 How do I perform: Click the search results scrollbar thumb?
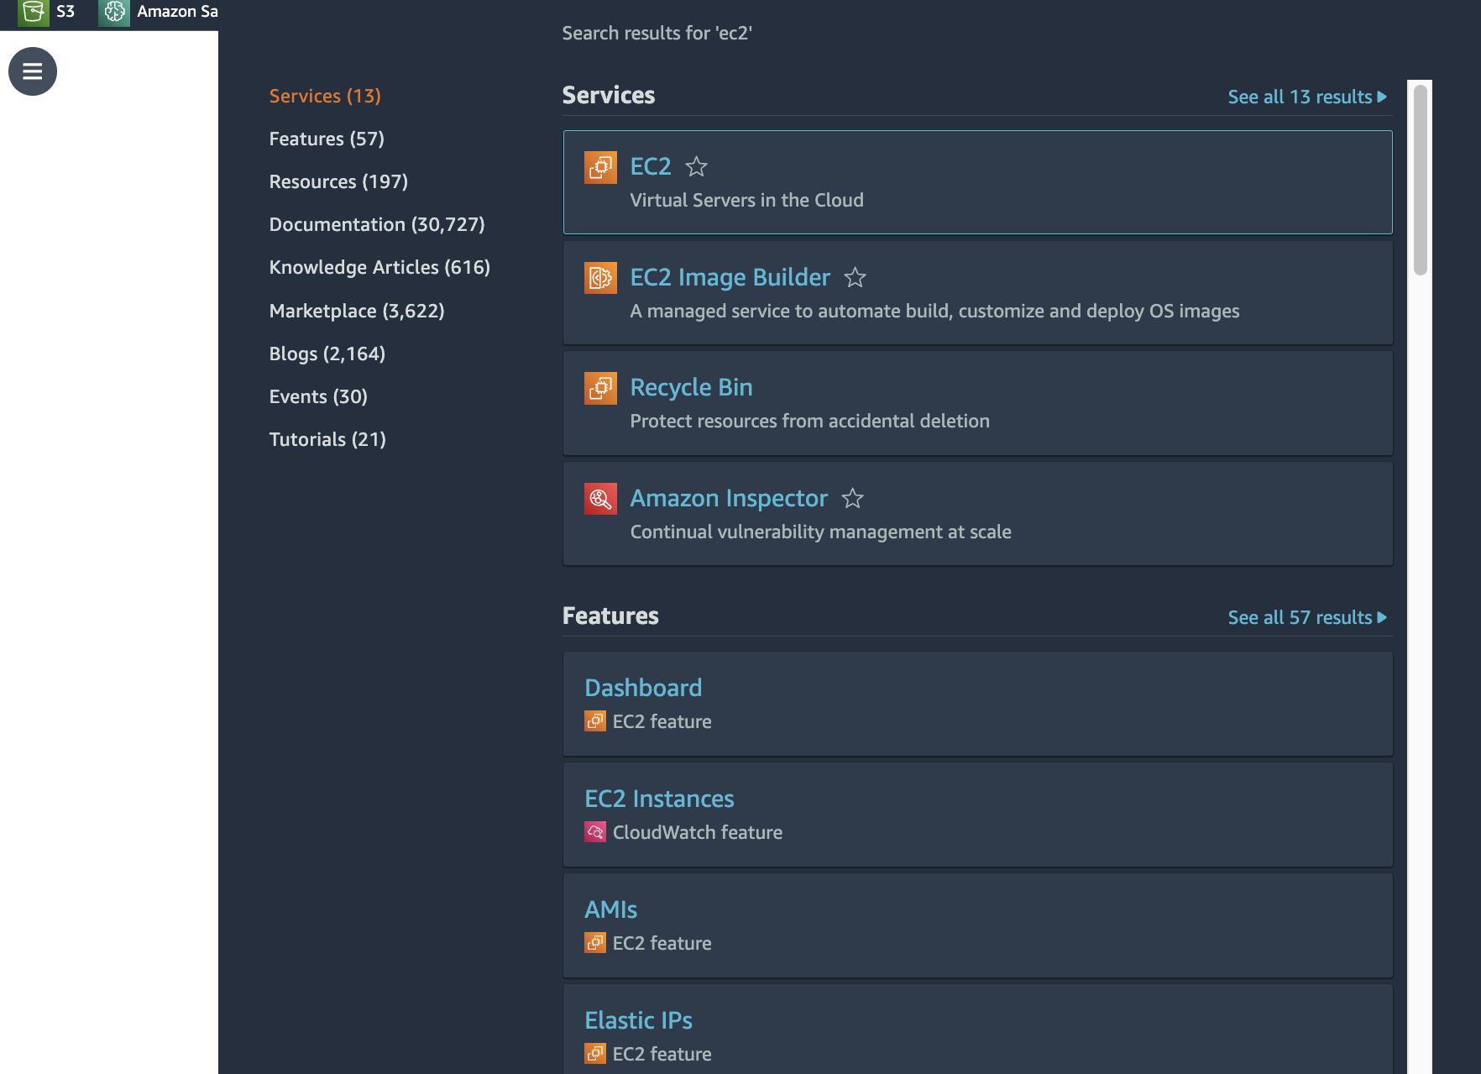click(x=1421, y=180)
